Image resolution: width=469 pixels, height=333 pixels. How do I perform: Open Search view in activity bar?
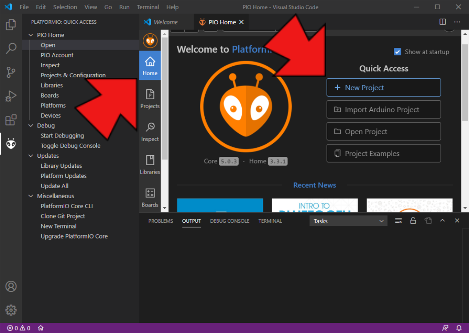11,48
